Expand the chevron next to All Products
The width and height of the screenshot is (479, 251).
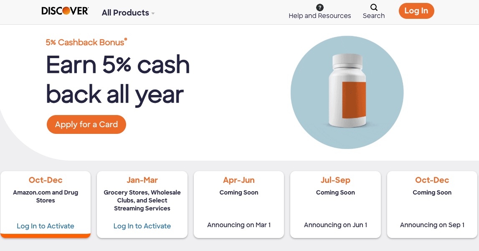(x=153, y=13)
